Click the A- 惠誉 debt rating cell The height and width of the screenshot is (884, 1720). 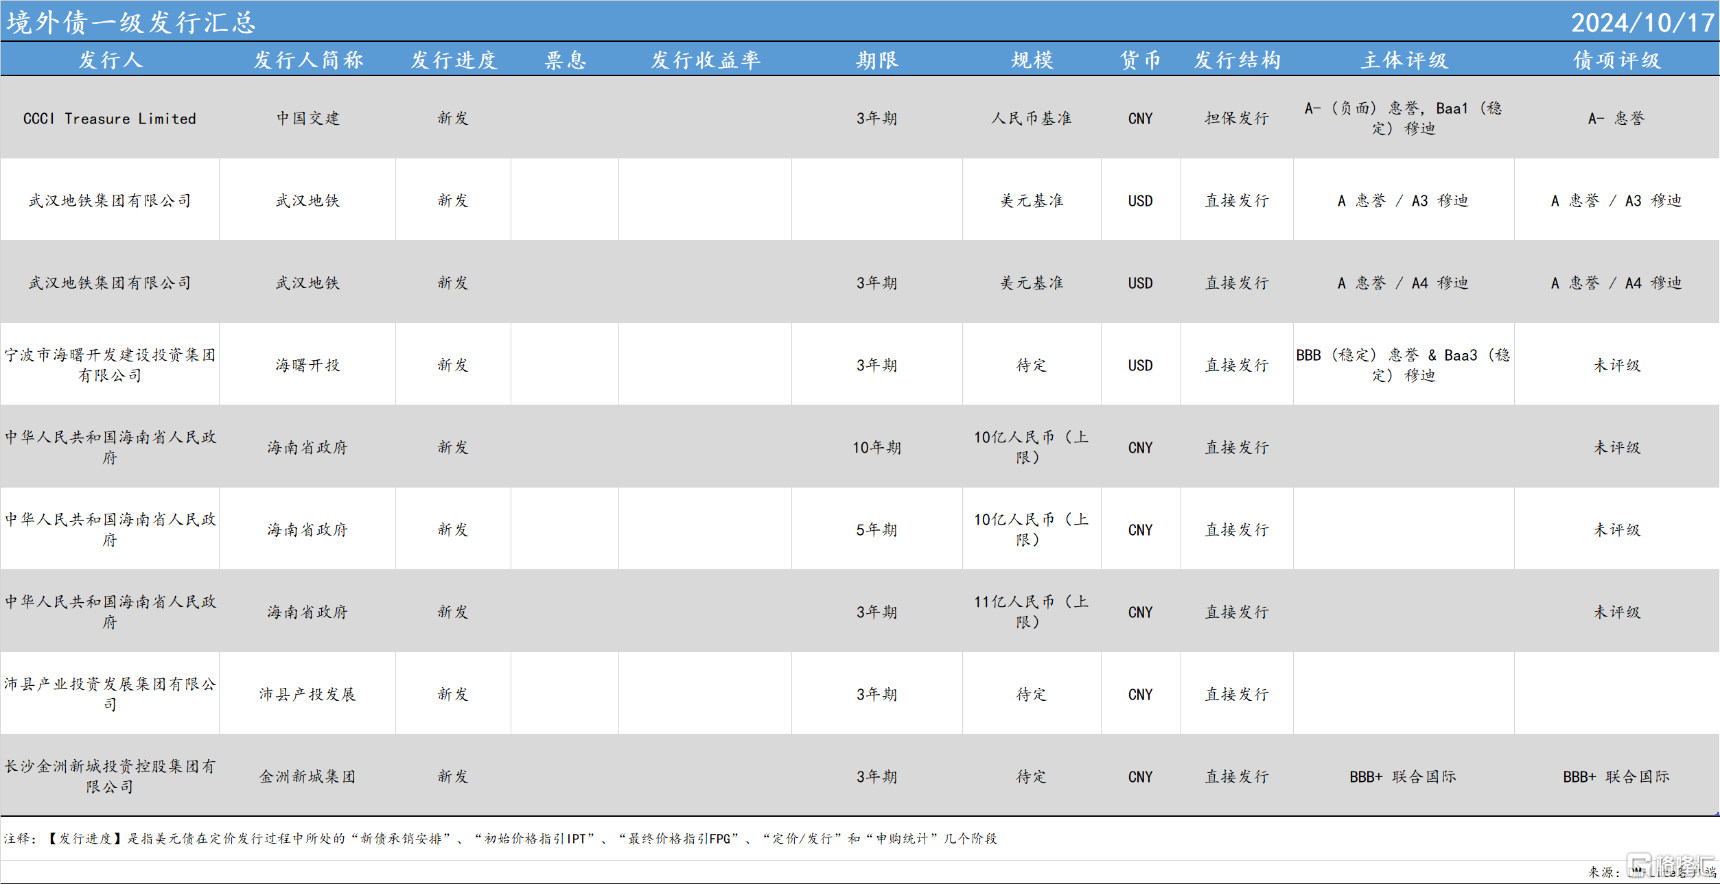click(1616, 118)
